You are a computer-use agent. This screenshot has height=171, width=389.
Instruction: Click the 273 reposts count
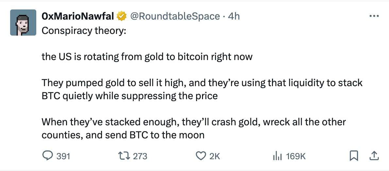[x=140, y=156]
